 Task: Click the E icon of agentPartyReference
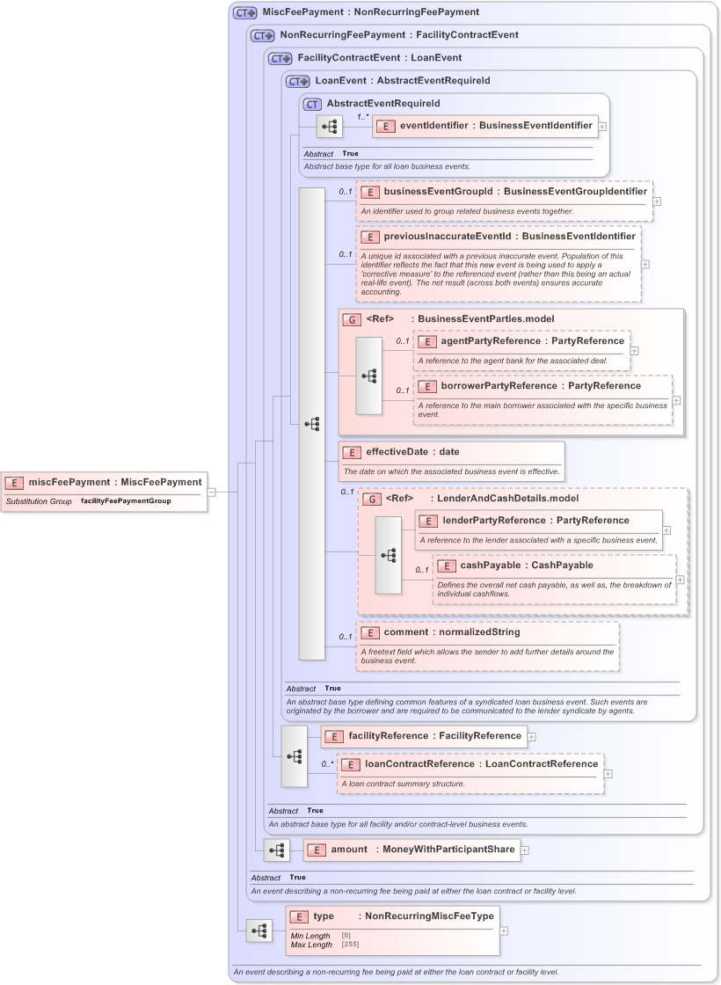click(427, 342)
